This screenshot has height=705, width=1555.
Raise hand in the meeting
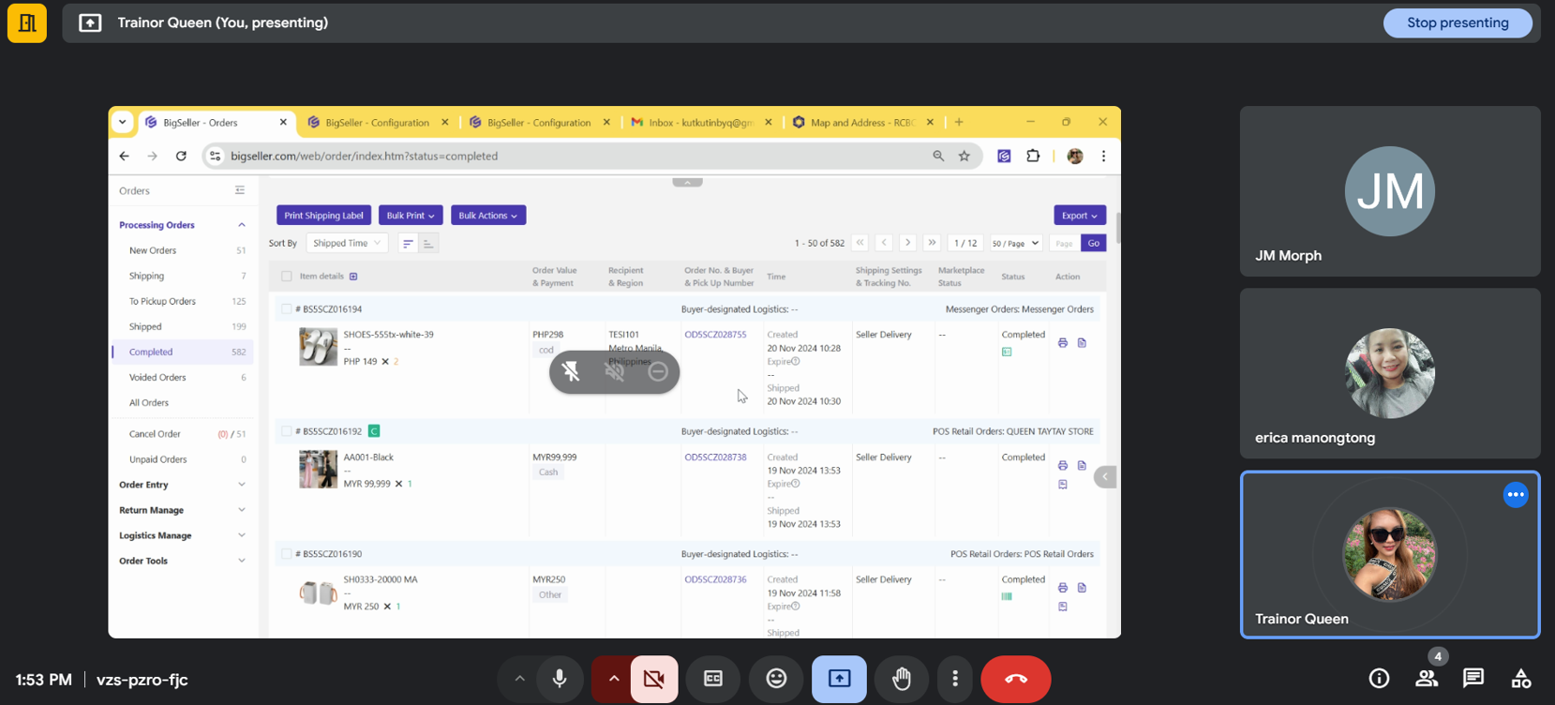(902, 679)
